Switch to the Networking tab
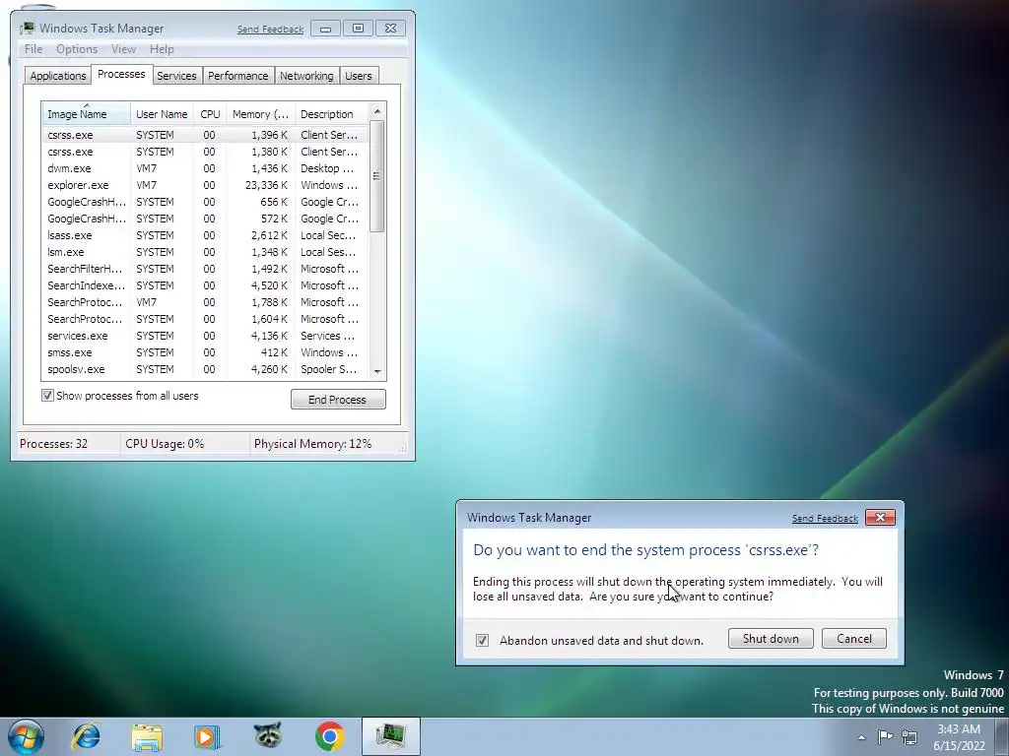Screen dimensions: 1009x756 [x=306, y=76]
